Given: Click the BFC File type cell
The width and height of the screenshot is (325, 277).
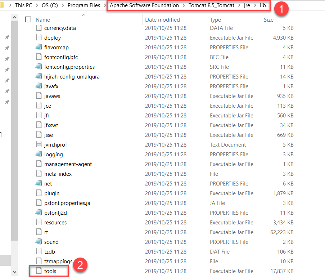Looking at the screenshot, I should point(219,57).
